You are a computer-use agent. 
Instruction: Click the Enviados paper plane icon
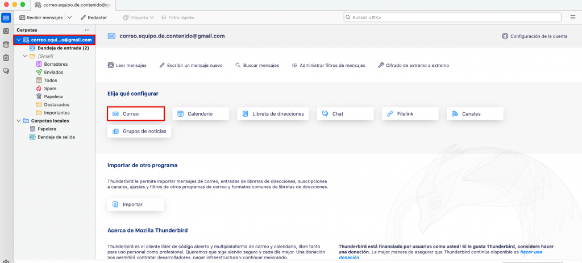[x=39, y=72]
